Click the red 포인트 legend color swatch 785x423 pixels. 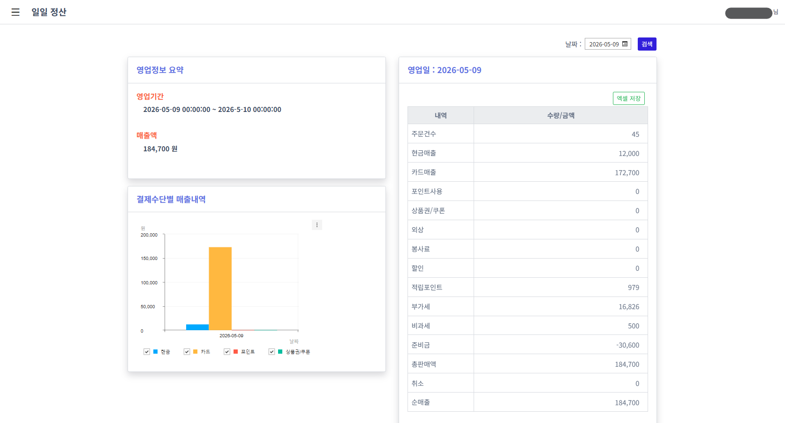tap(236, 352)
